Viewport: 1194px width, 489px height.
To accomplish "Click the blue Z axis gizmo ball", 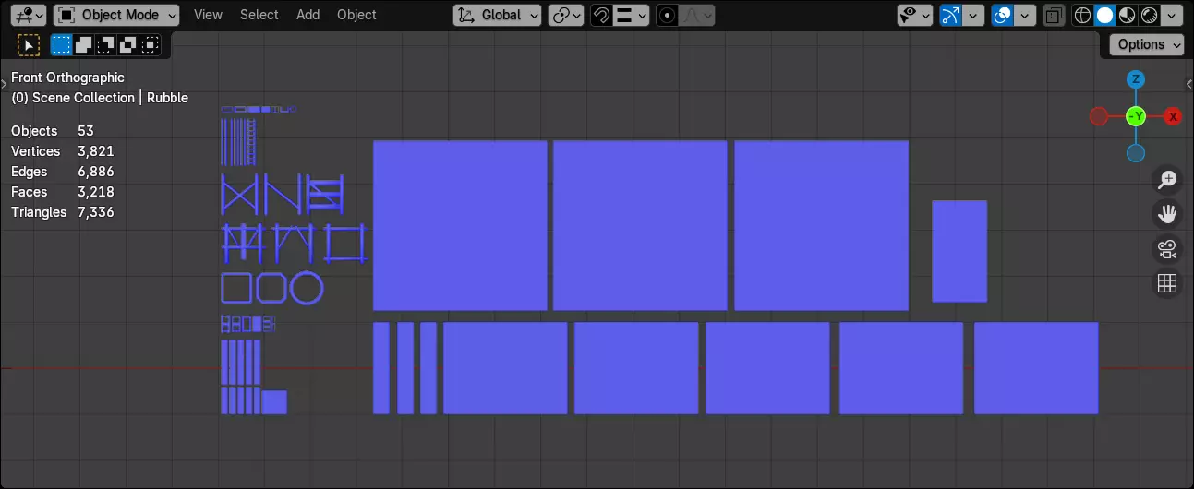I will 1136,79.
